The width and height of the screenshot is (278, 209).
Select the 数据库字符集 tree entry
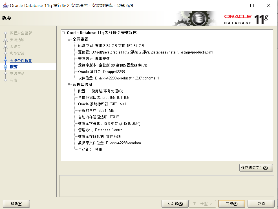pos(109,124)
